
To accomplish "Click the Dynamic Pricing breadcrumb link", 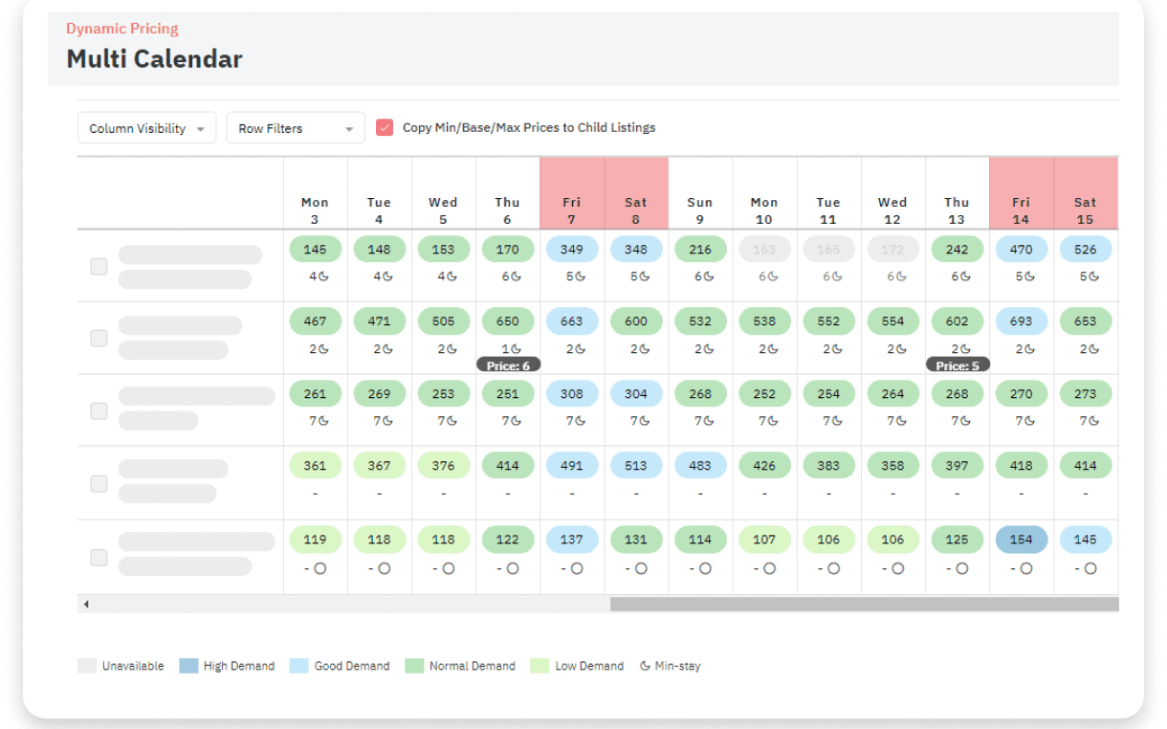I will point(122,29).
